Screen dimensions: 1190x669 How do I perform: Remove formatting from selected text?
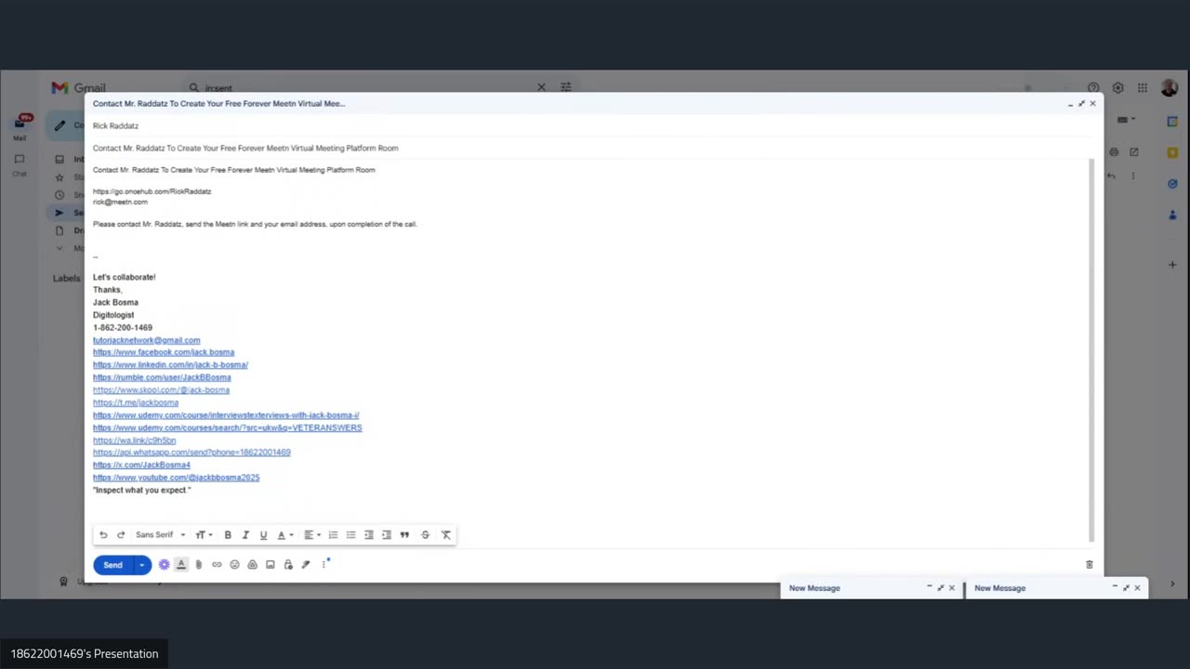click(x=446, y=535)
